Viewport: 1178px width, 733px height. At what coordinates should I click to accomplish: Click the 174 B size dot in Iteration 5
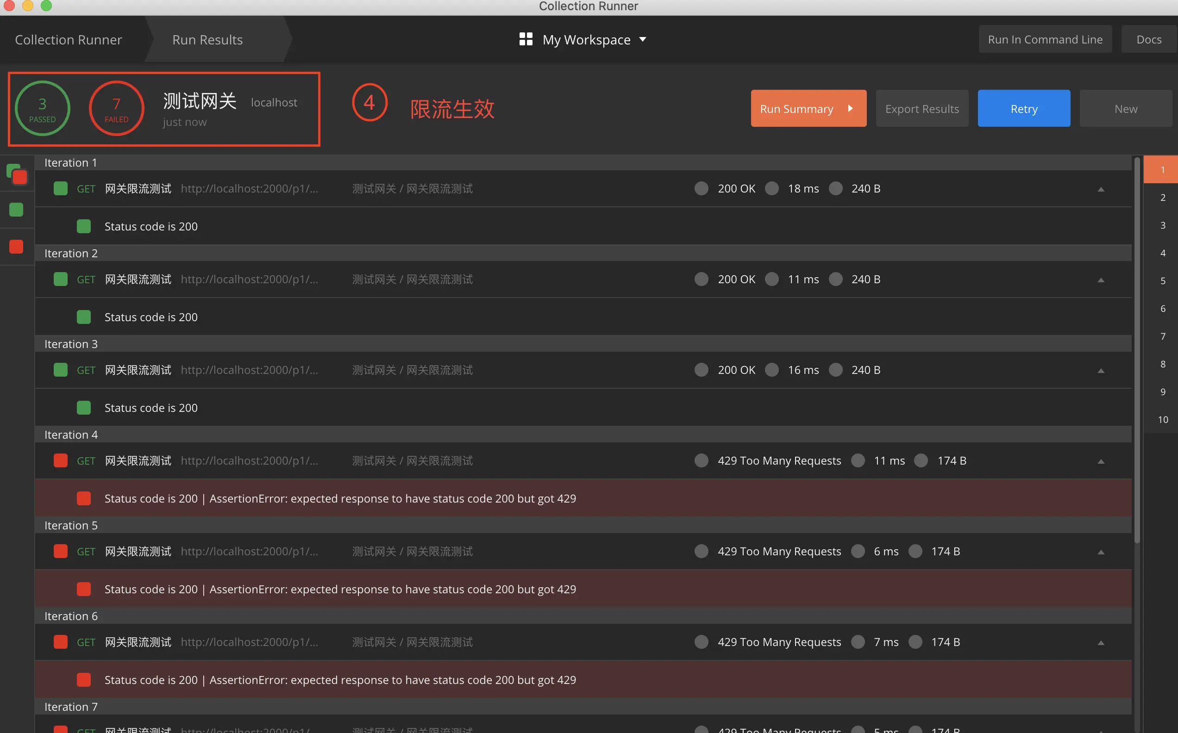pos(915,551)
